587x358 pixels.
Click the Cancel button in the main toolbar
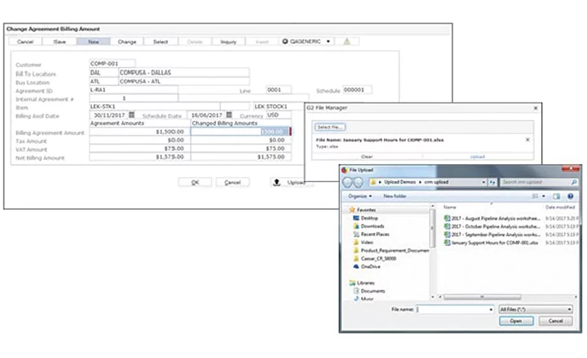(25, 42)
